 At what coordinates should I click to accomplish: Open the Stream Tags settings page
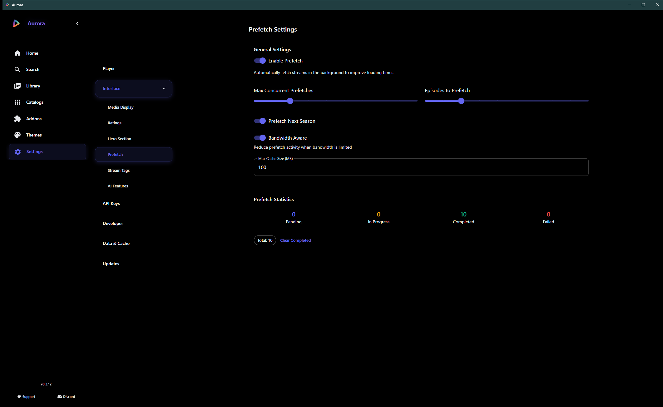pos(119,170)
